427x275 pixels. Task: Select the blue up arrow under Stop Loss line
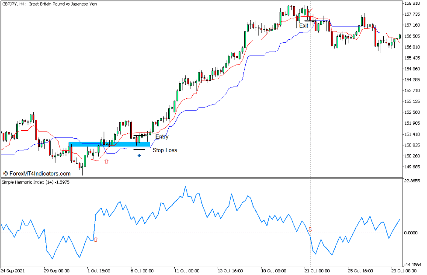139,155
